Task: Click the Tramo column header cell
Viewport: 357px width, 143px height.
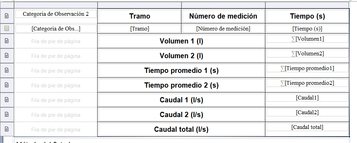Action: click(x=139, y=16)
